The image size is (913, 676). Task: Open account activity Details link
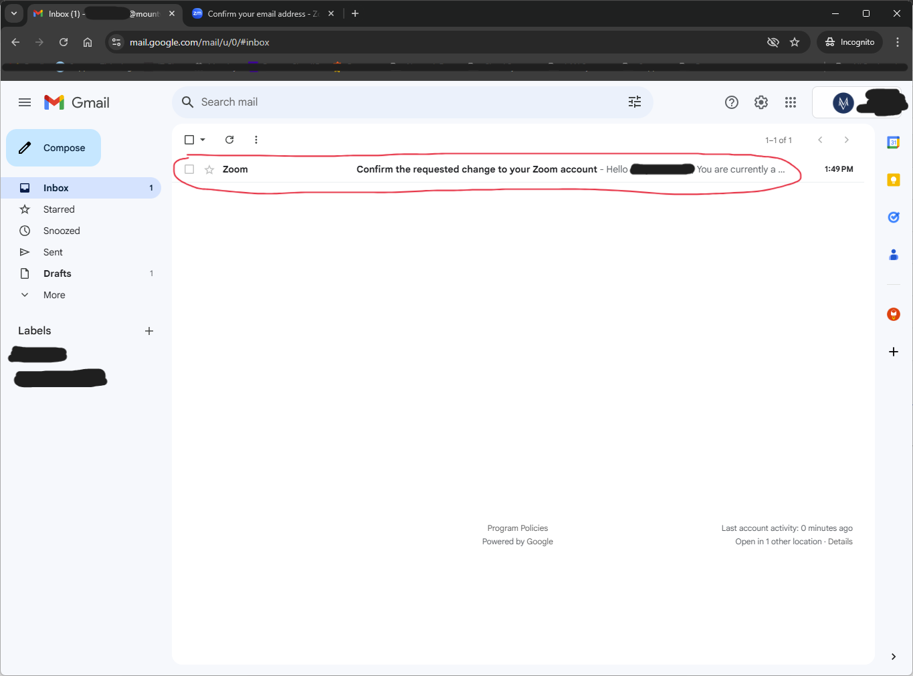[840, 542]
